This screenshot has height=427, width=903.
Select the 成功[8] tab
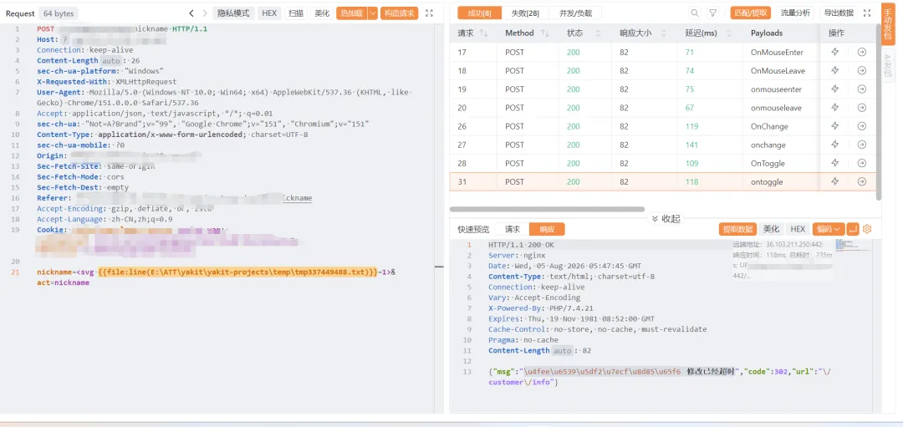(479, 13)
